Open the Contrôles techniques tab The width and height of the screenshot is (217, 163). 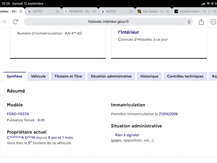(185, 76)
